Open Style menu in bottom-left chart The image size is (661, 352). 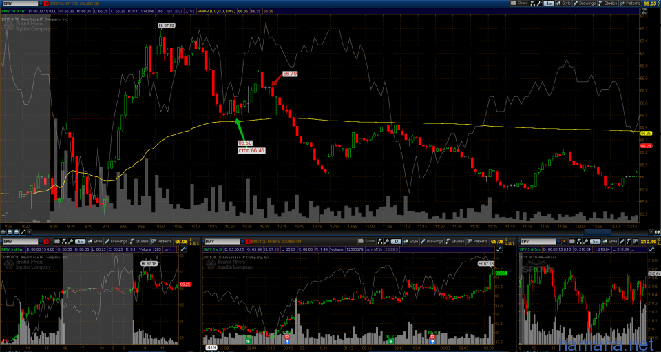pyautogui.click(x=95, y=242)
